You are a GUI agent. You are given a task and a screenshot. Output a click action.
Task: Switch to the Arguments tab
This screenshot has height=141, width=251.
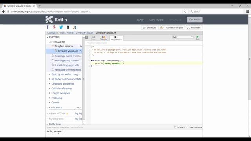[x=116, y=38]
